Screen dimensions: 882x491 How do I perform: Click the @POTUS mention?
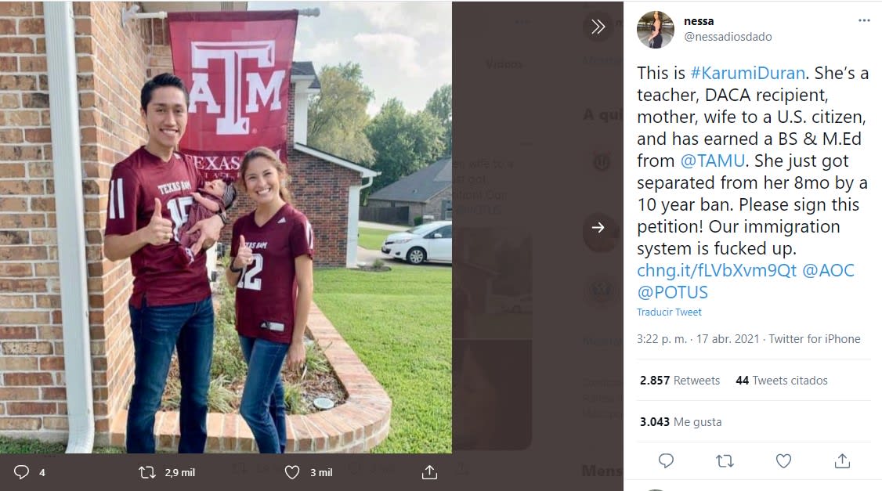click(672, 292)
